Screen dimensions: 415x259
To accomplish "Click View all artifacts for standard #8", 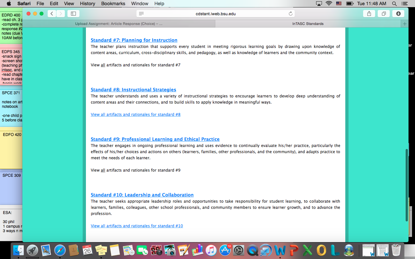I will pyautogui.click(x=136, y=115).
